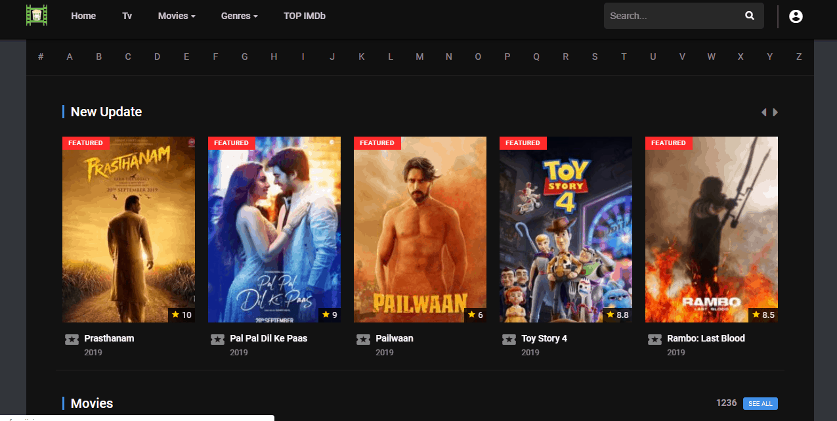
Task: Filter titles by the # symbol
Action: tap(41, 56)
